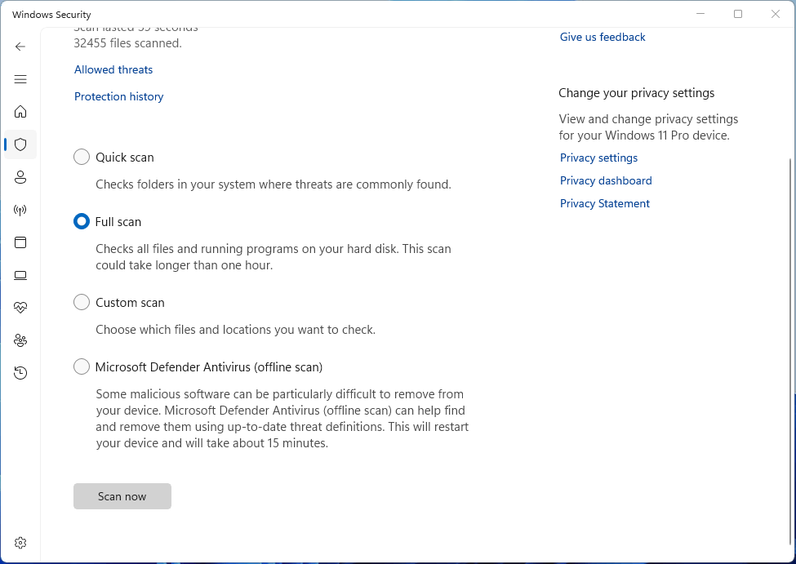Viewport: 796px width, 564px height.
Task: Open the Protection history link
Action: [x=119, y=96]
